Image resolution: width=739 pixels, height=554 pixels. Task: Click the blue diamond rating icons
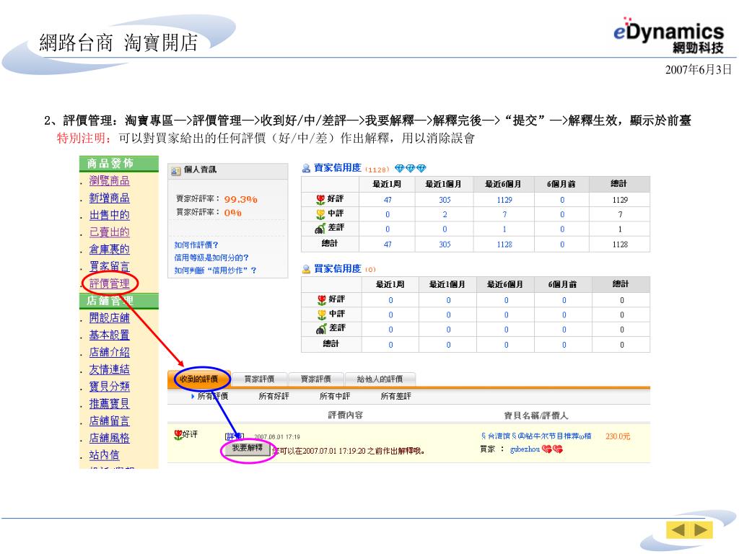(410, 168)
